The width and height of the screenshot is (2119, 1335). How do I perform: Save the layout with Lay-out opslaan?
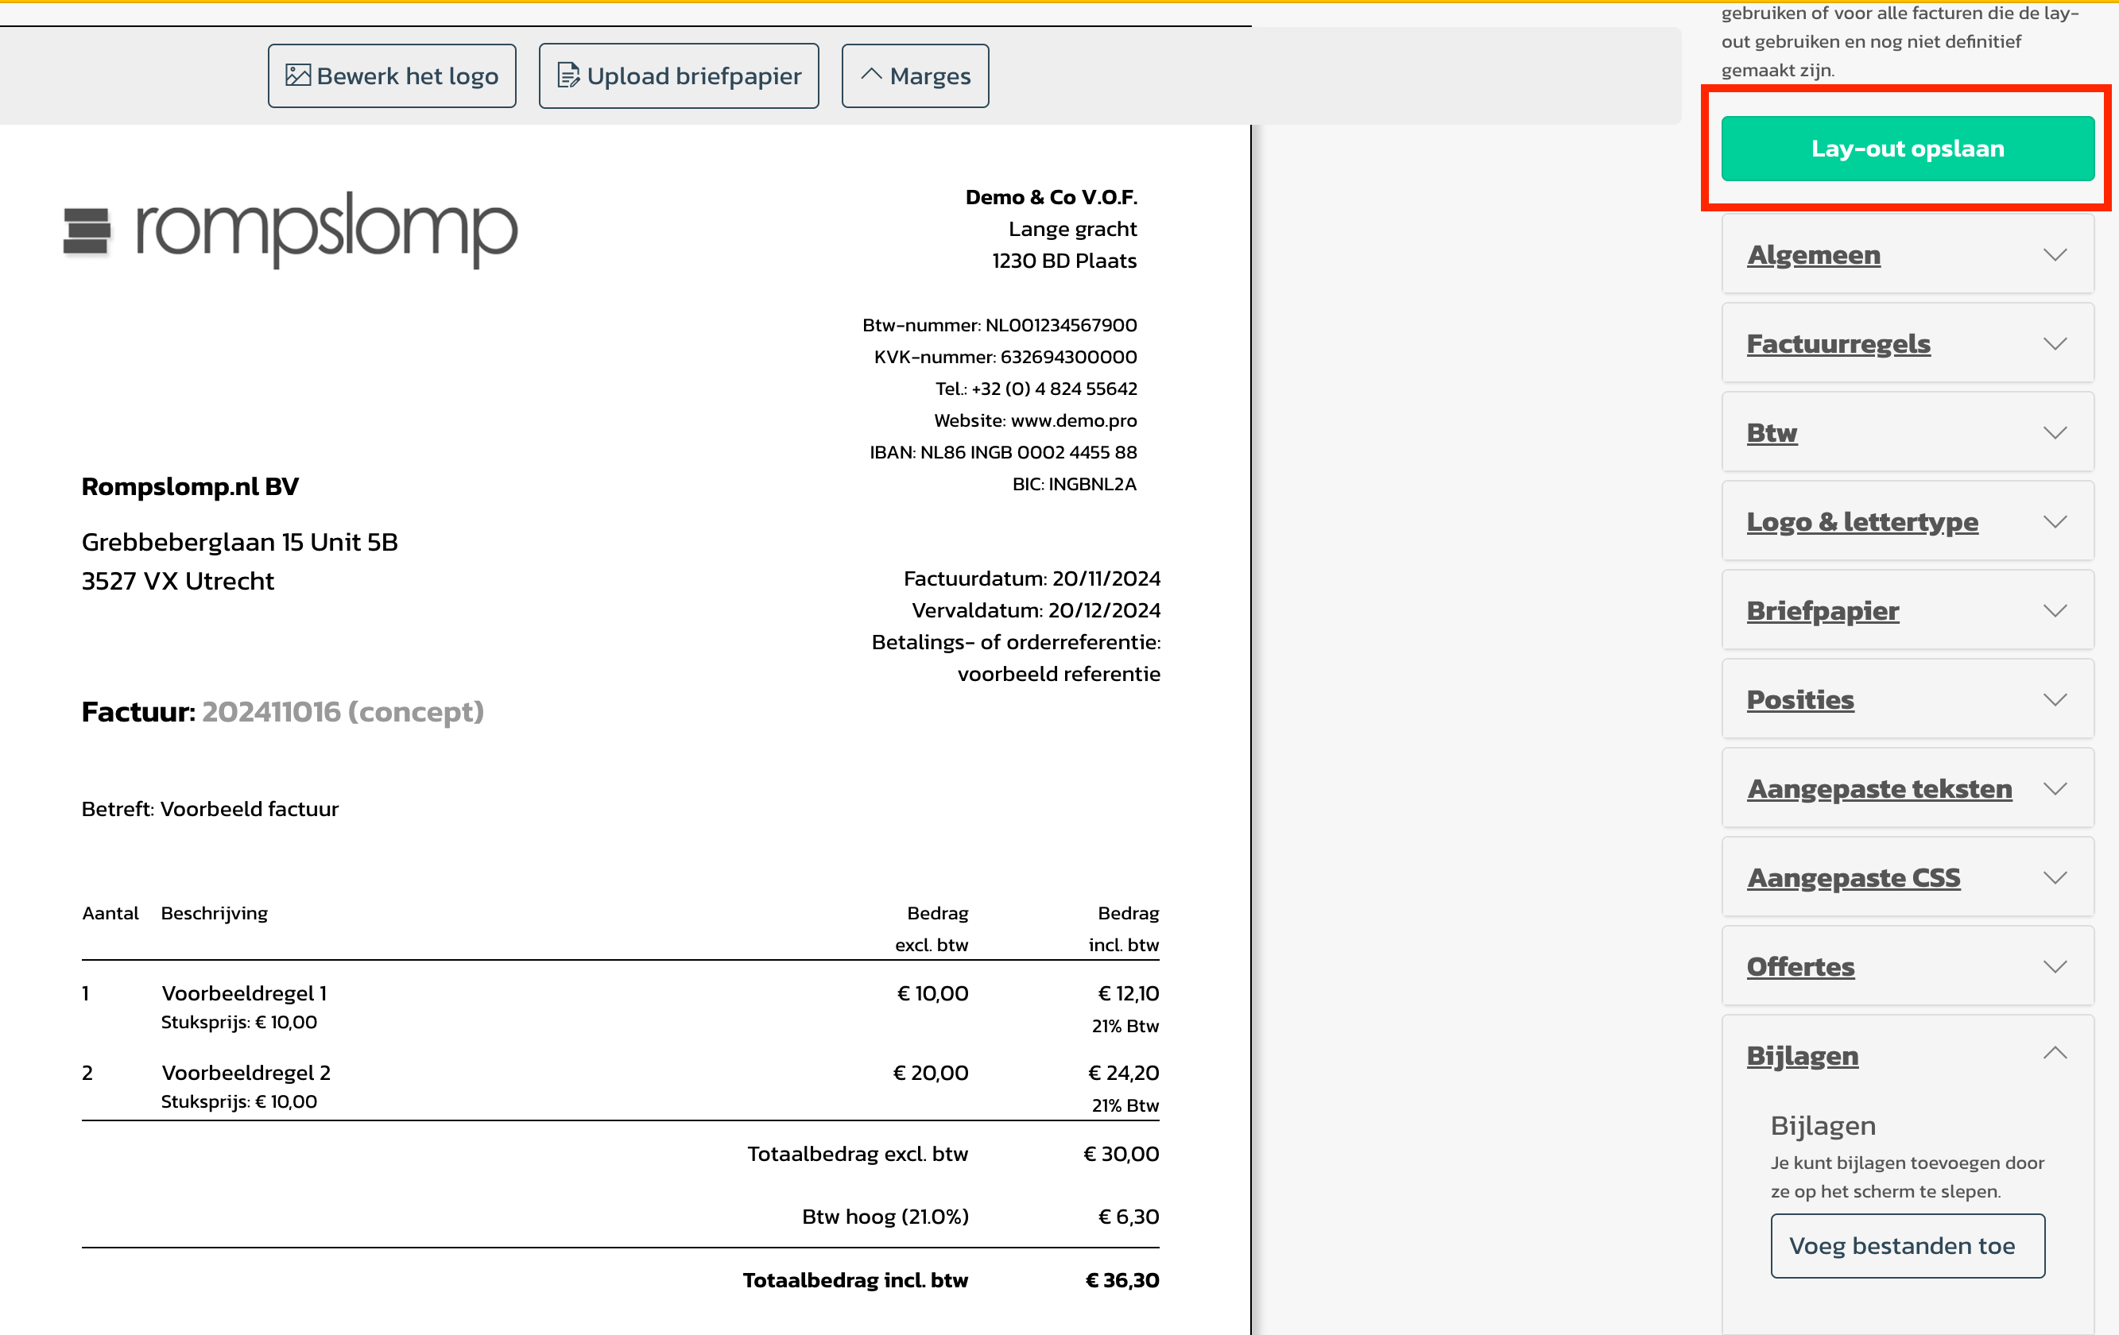point(1907,149)
